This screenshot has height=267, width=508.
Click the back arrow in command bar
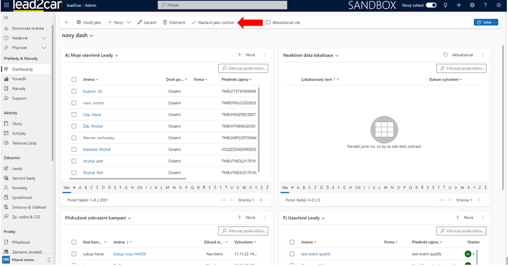pyautogui.click(x=67, y=22)
